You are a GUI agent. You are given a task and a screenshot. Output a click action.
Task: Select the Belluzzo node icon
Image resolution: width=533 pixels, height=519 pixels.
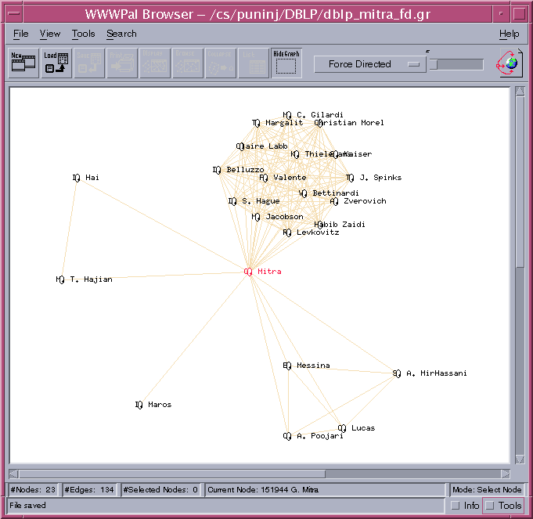click(217, 170)
